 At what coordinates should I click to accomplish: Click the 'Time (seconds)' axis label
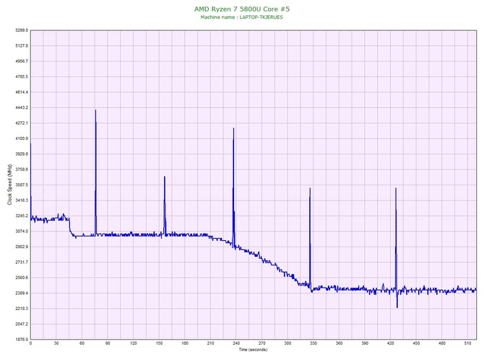click(253, 350)
